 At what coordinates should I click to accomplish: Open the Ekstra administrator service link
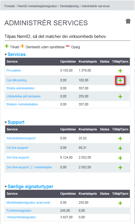(21, 88)
